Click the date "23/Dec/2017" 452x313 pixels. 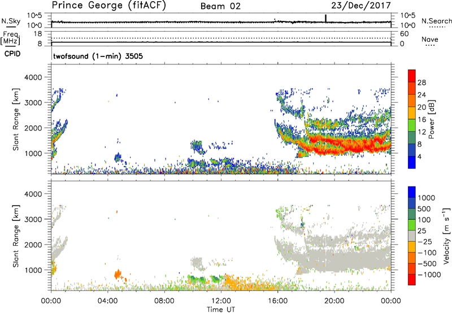point(361,6)
